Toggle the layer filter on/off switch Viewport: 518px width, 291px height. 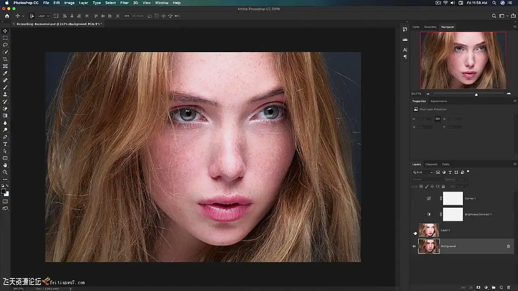tap(468, 172)
